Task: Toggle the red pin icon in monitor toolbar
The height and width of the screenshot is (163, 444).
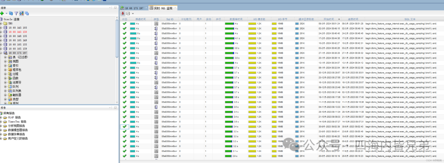Action: click(x=123, y=13)
